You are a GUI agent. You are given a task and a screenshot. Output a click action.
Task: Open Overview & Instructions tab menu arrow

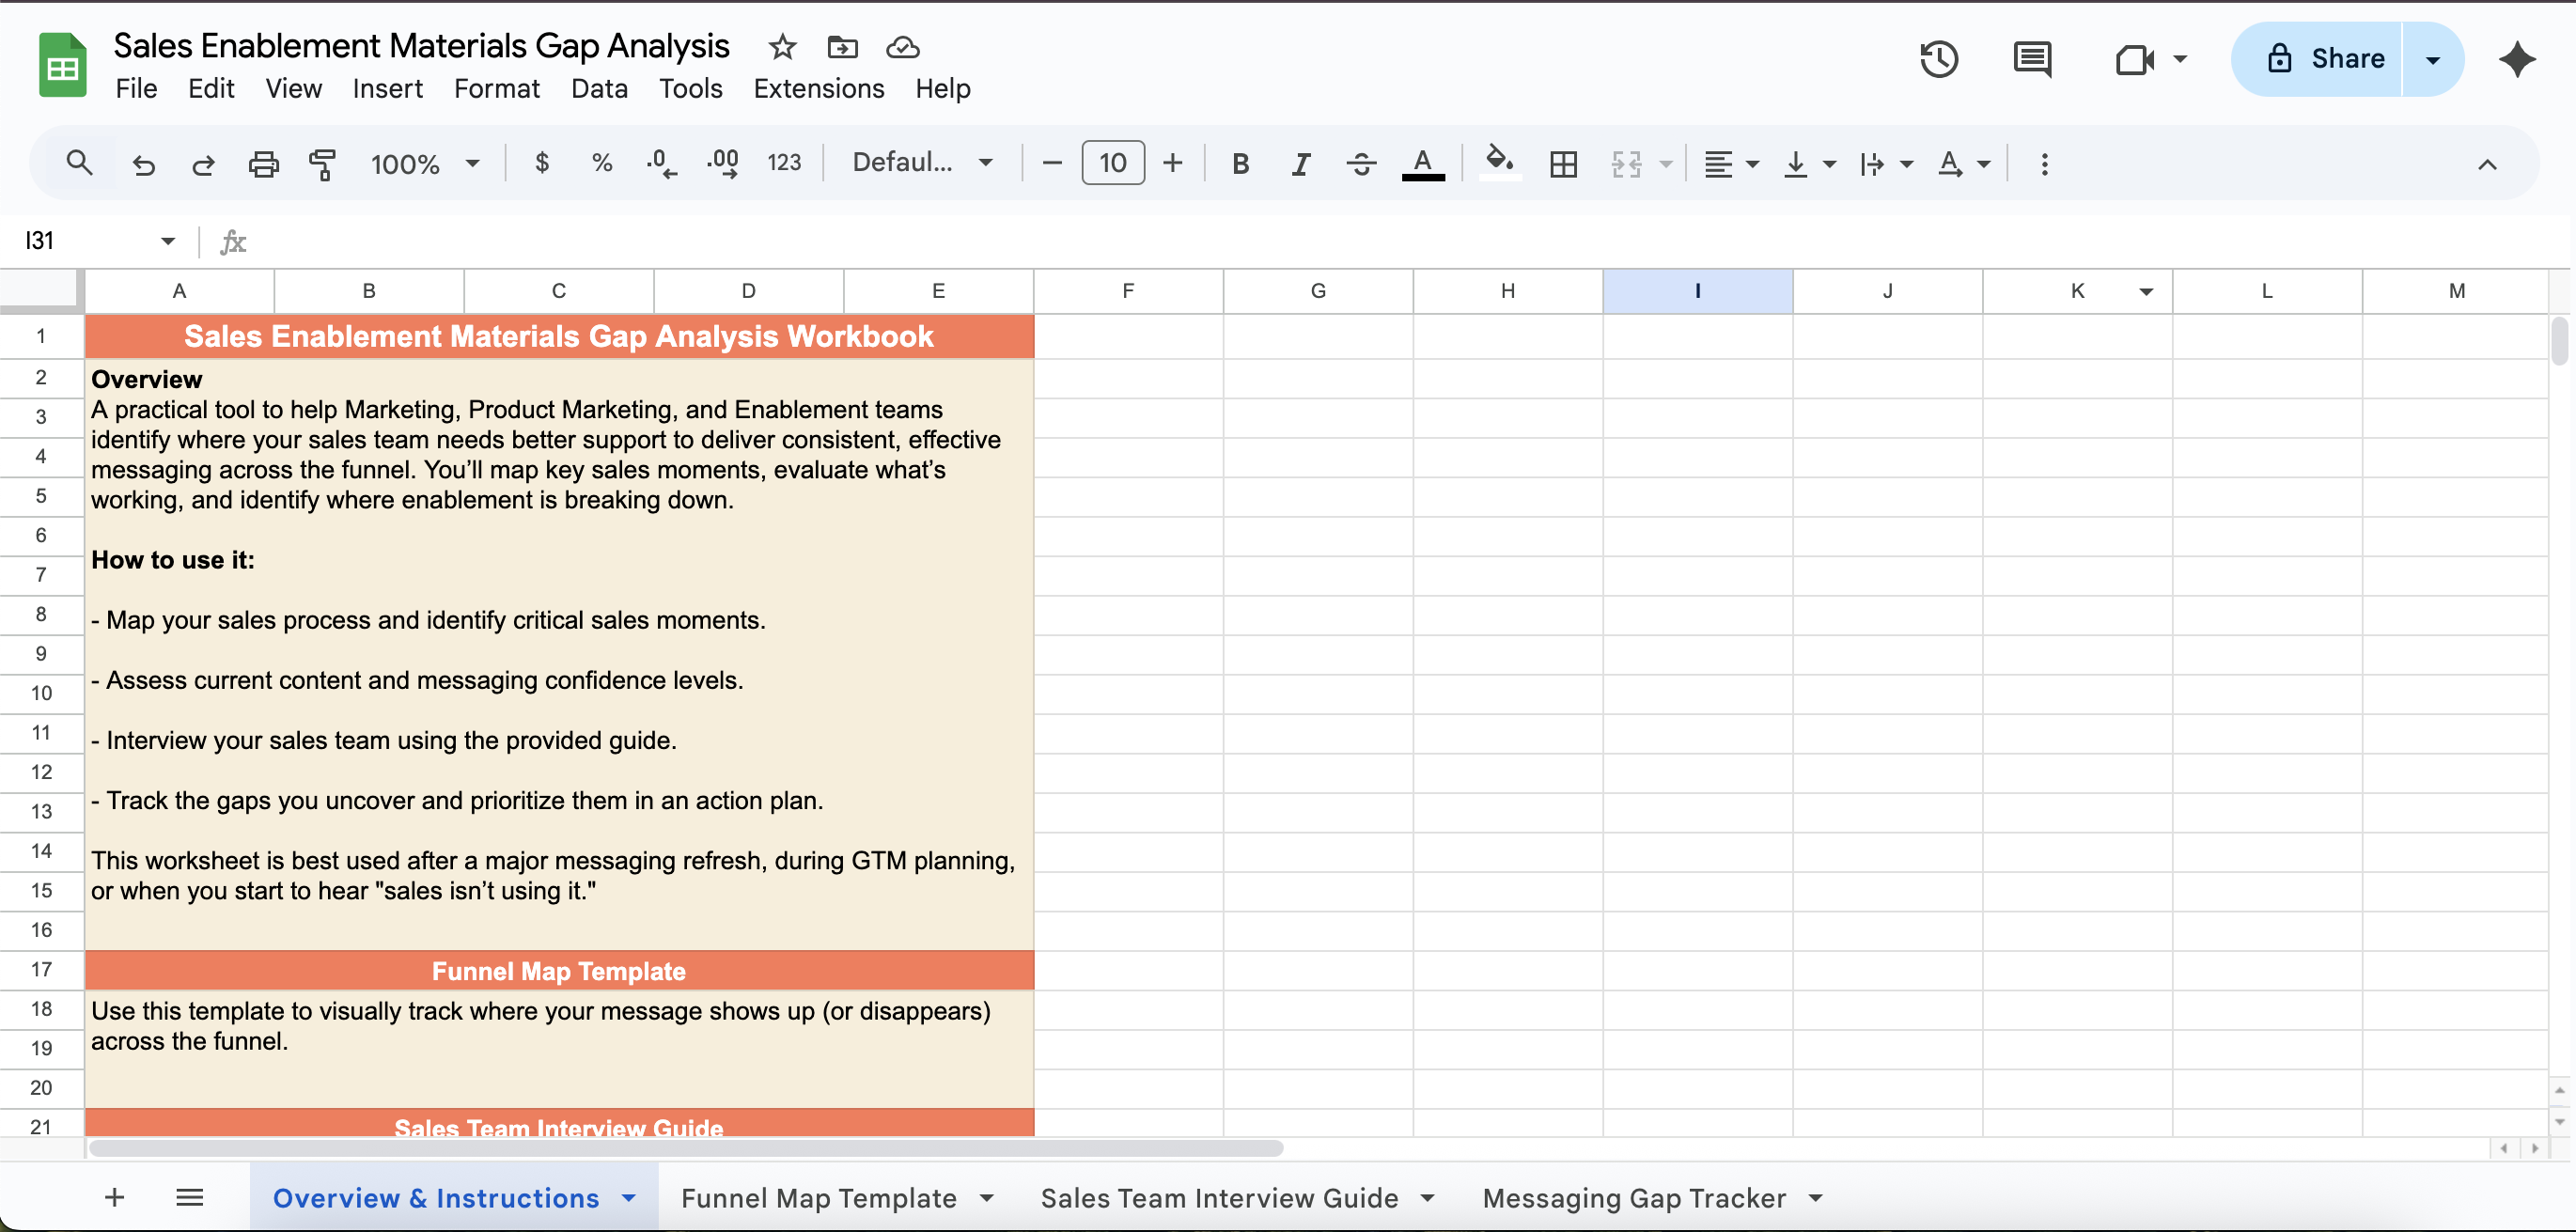629,1197
